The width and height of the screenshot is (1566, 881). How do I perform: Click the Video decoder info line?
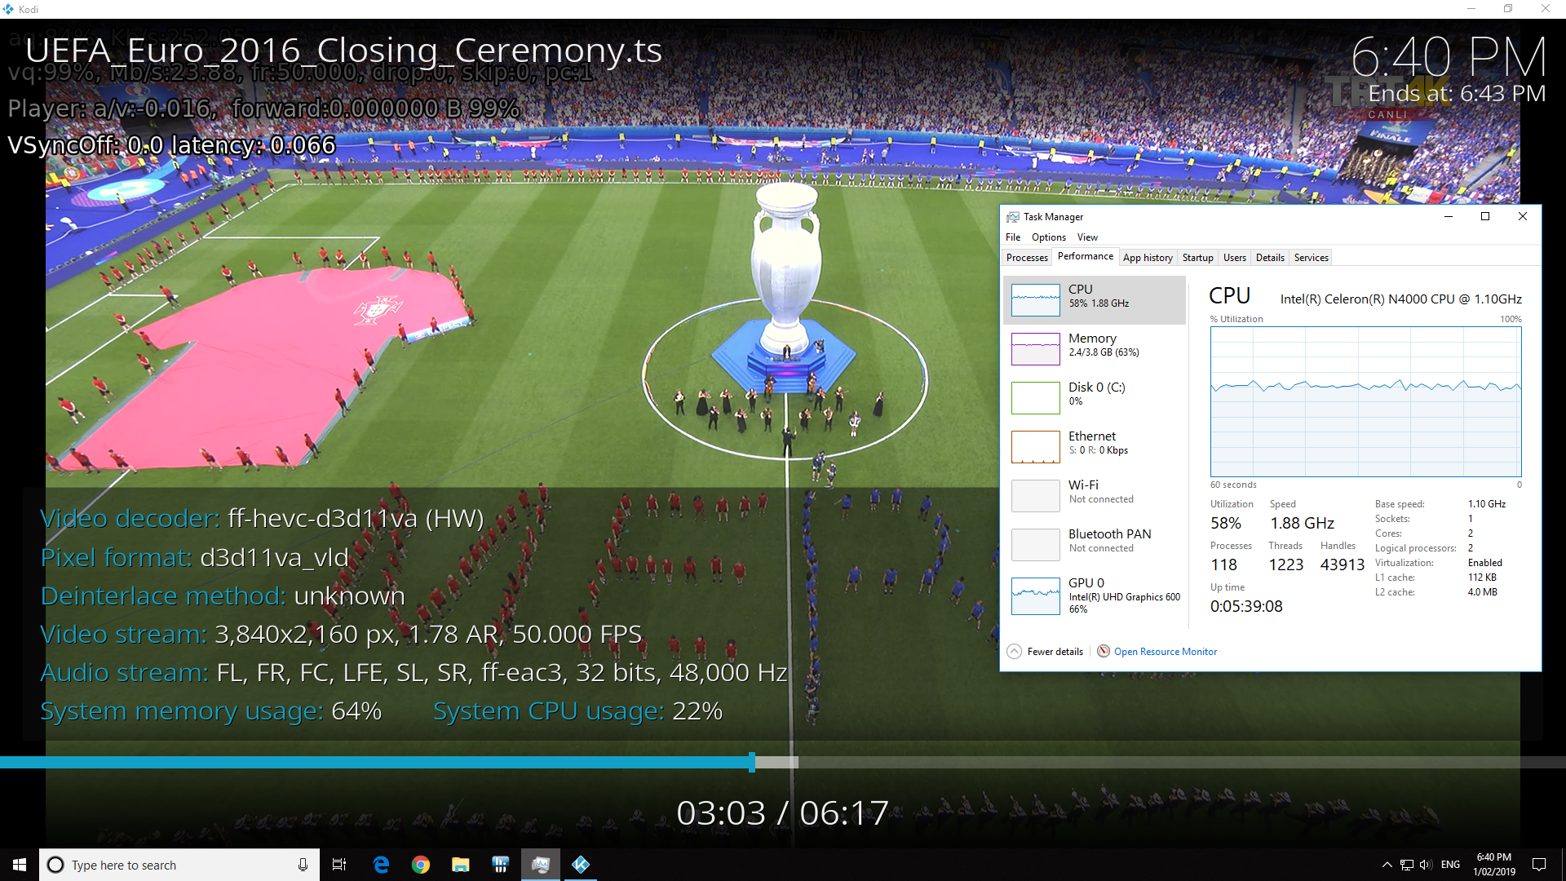coord(262,519)
